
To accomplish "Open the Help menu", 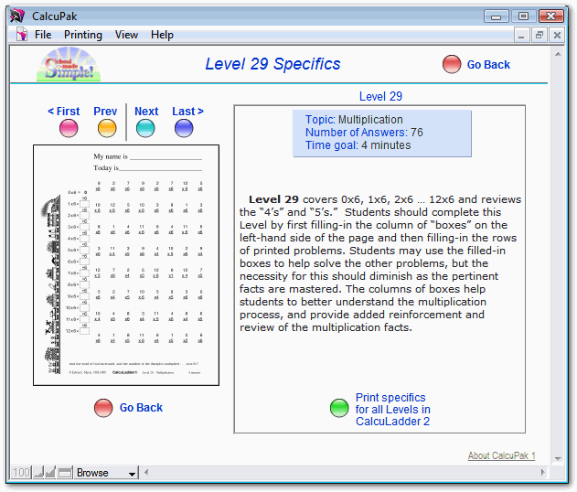I will point(162,35).
